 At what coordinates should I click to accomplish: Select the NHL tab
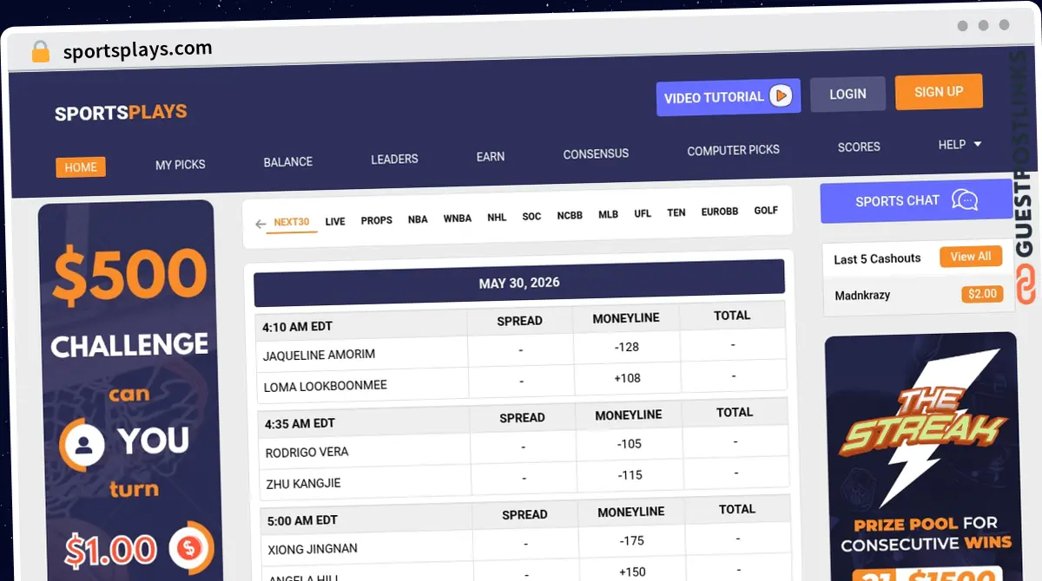tap(497, 218)
